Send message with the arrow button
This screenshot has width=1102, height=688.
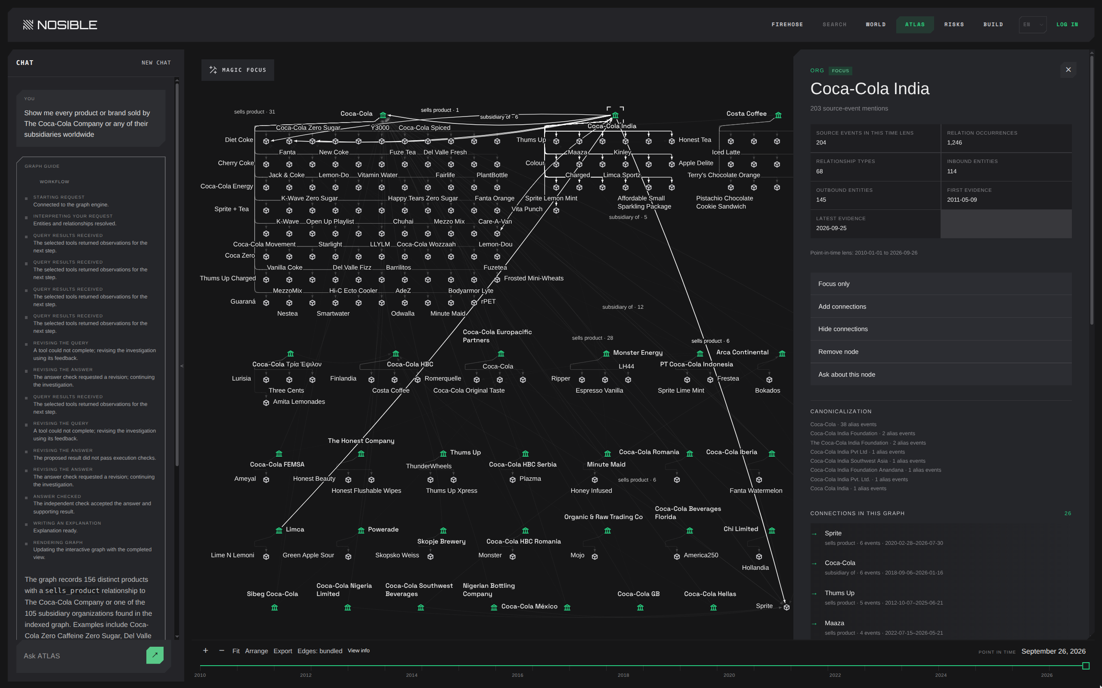pos(155,655)
